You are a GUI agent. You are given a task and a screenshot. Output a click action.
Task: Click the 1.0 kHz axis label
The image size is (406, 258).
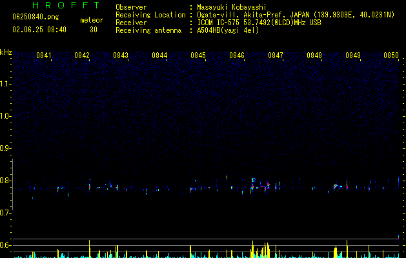click(6, 116)
